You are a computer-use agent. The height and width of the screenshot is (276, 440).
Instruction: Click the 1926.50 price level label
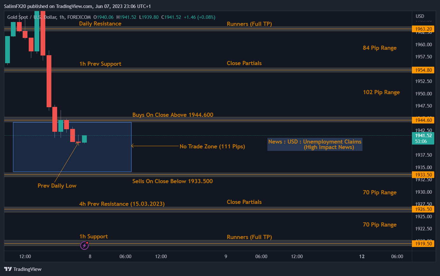(423, 209)
